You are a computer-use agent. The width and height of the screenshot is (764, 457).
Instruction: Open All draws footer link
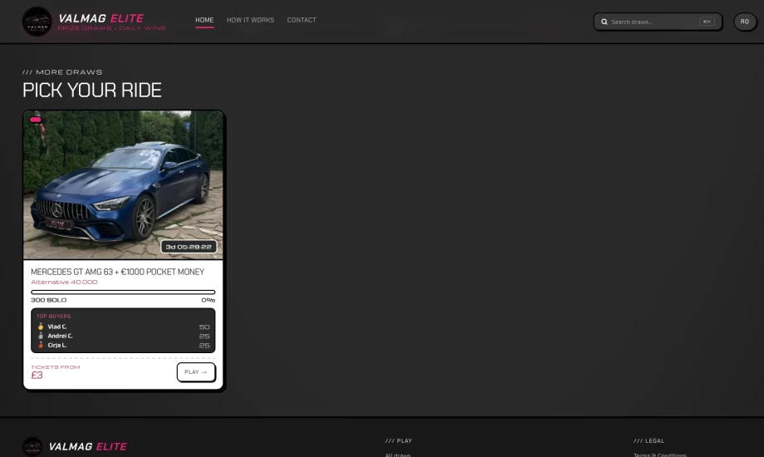click(398, 455)
